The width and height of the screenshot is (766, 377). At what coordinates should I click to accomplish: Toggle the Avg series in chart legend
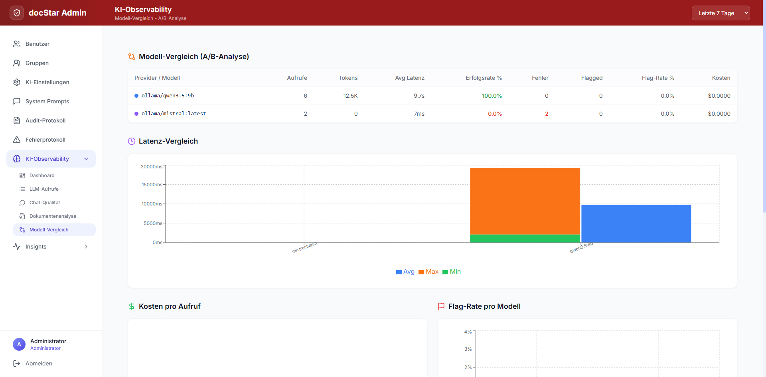pos(405,272)
